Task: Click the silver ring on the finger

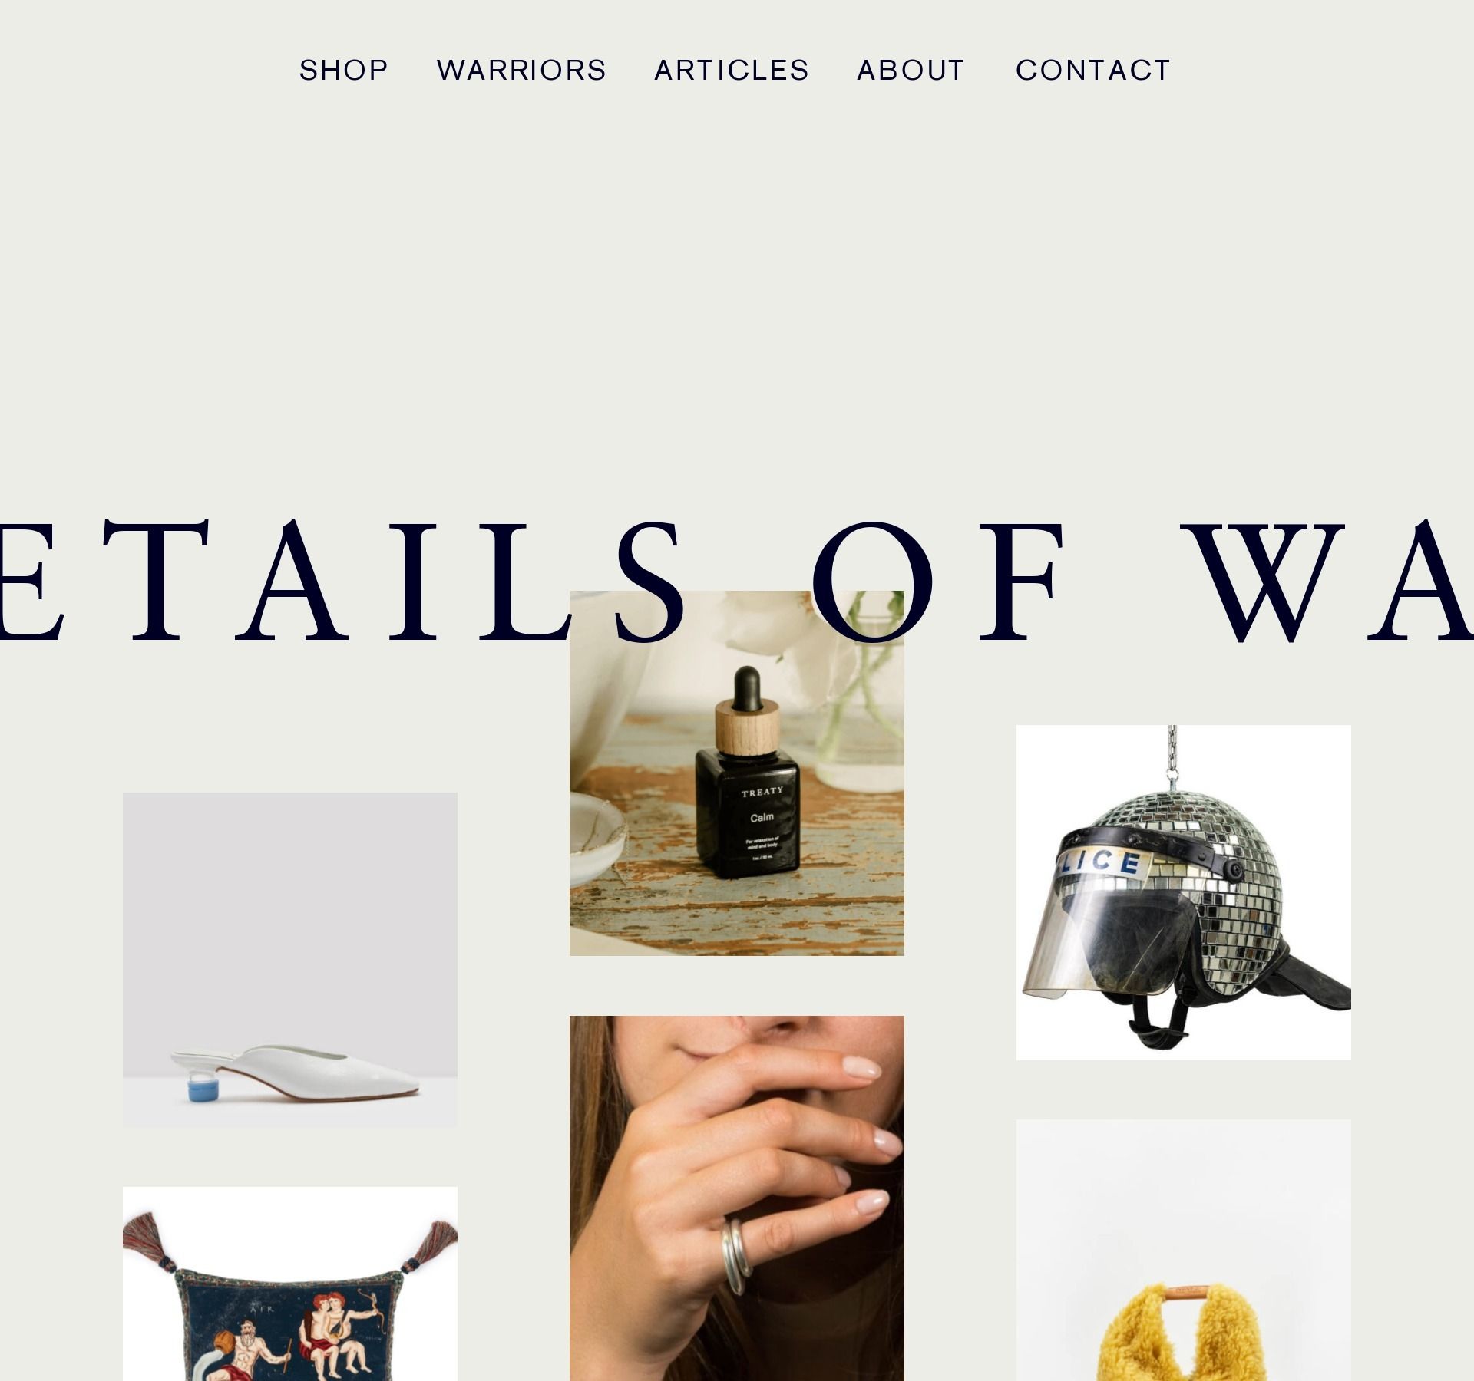Action: click(x=734, y=1256)
